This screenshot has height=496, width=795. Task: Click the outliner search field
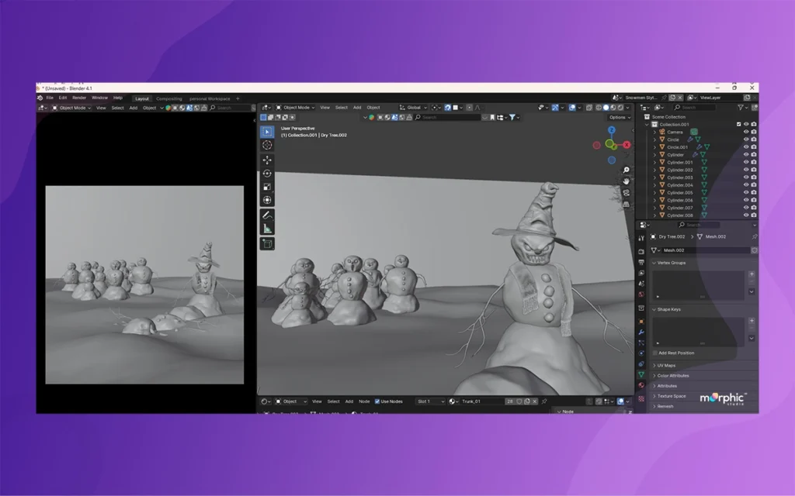(x=695, y=107)
